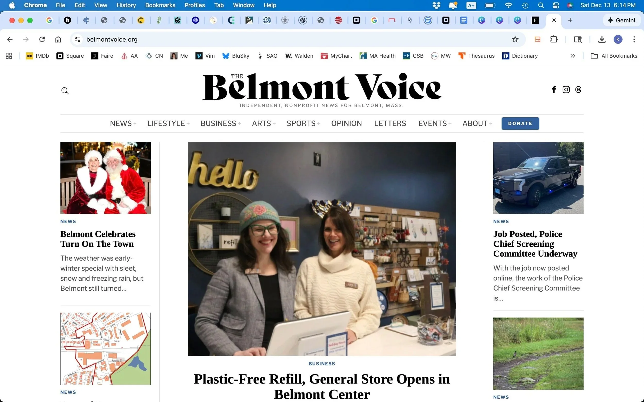Visit the Belmont Voice Facebook page icon
Image resolution: width=644 pixels, height=402 pixels.
[554, 90]
